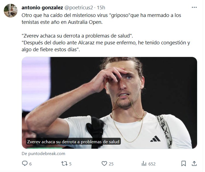This screenshot has height=172, width=205.
Task: Click the repost count number 5
Action: coord(70,164)
